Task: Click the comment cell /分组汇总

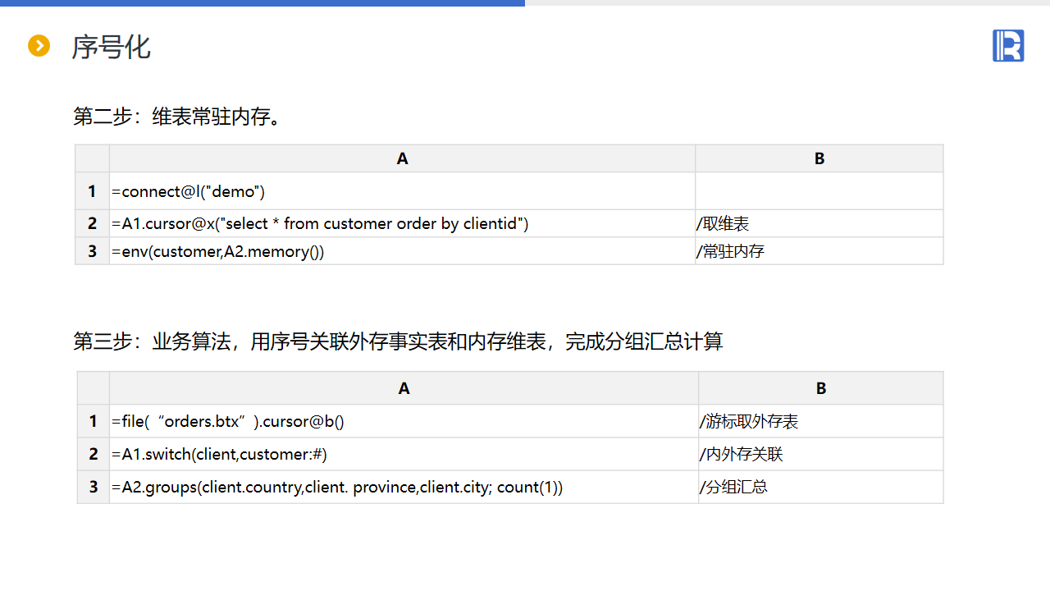Action: [x=821, y=487]
